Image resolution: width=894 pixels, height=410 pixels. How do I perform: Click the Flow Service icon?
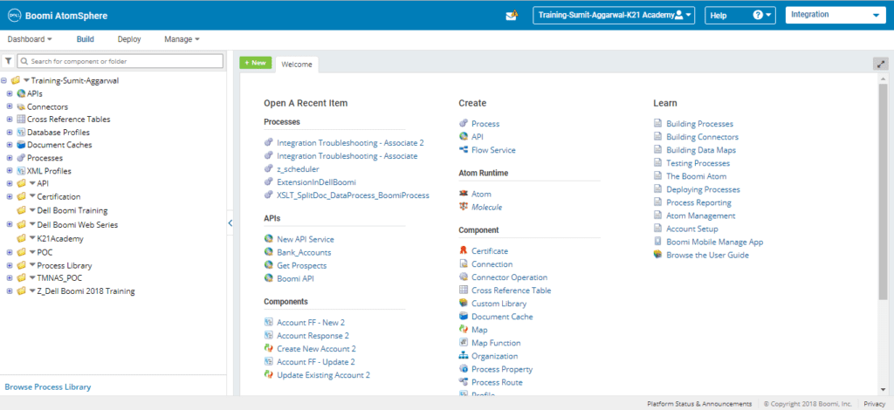coord(464,150)
